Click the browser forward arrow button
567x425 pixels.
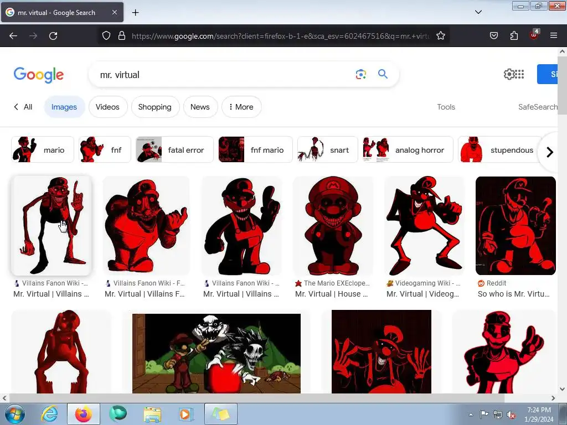33,36
